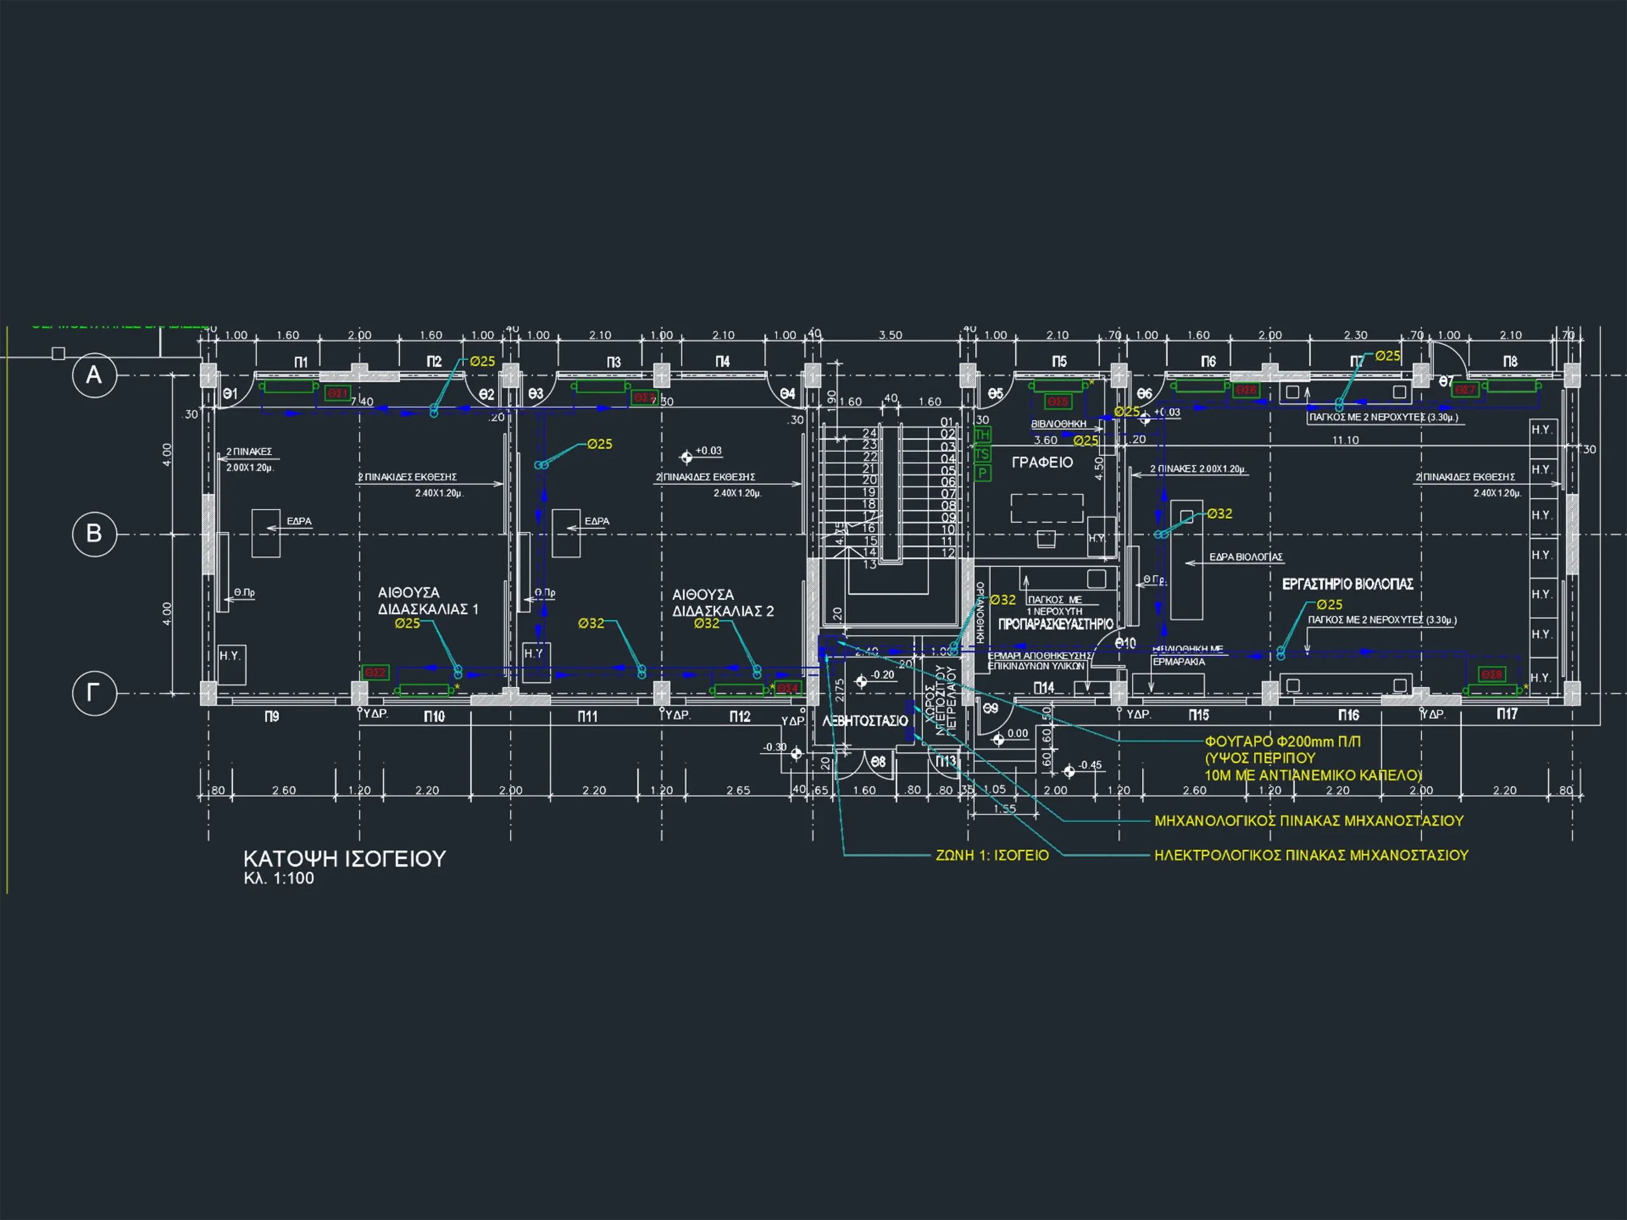Viewport: 1627px width, 1220px height.
Task: Select the red ΘΣ2 radiator tag
Action: [375, 672]
